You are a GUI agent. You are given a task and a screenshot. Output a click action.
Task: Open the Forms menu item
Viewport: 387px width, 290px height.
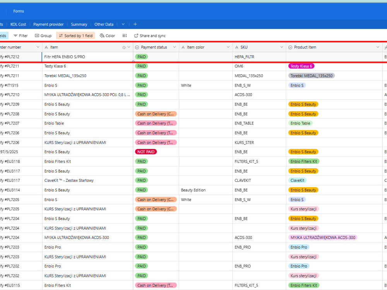(x=19, y=11)
